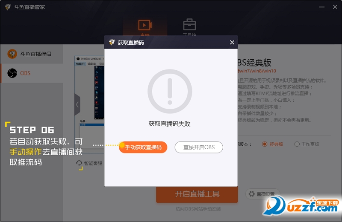The image size is (342, 222).
Task: Close the 斗鱼直播管家 window
Action: point(335,7)
